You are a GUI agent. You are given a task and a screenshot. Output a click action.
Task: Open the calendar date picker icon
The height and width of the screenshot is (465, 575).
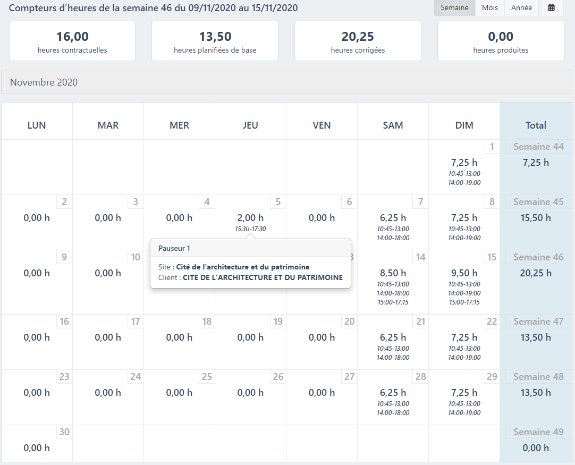pos(552,8)
